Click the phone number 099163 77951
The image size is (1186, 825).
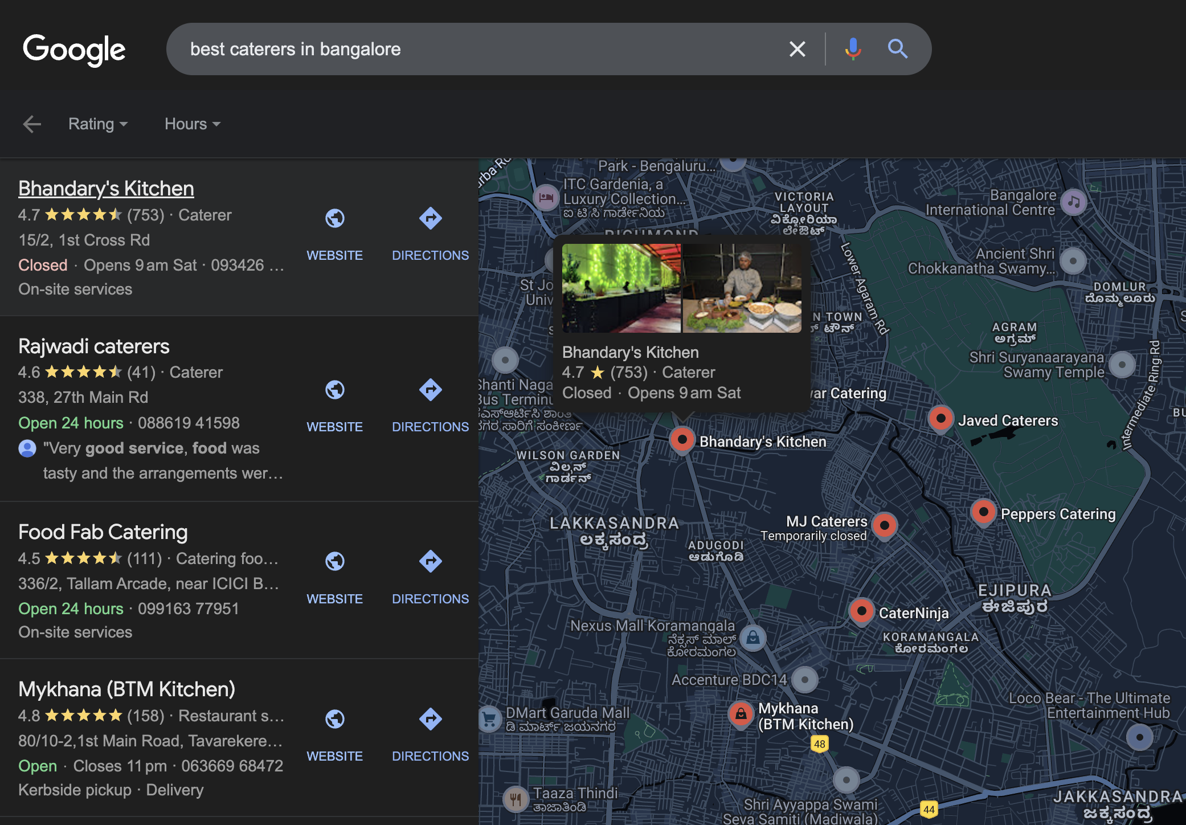189,608
